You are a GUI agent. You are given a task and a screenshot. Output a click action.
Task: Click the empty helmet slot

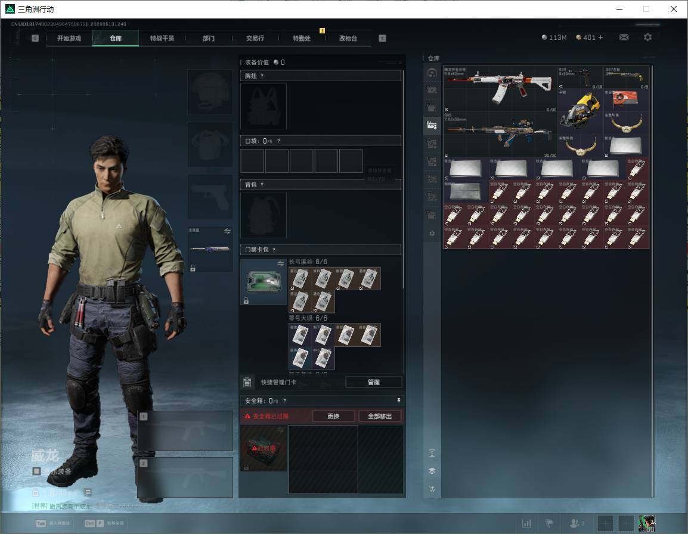click(x=210, y=92)
